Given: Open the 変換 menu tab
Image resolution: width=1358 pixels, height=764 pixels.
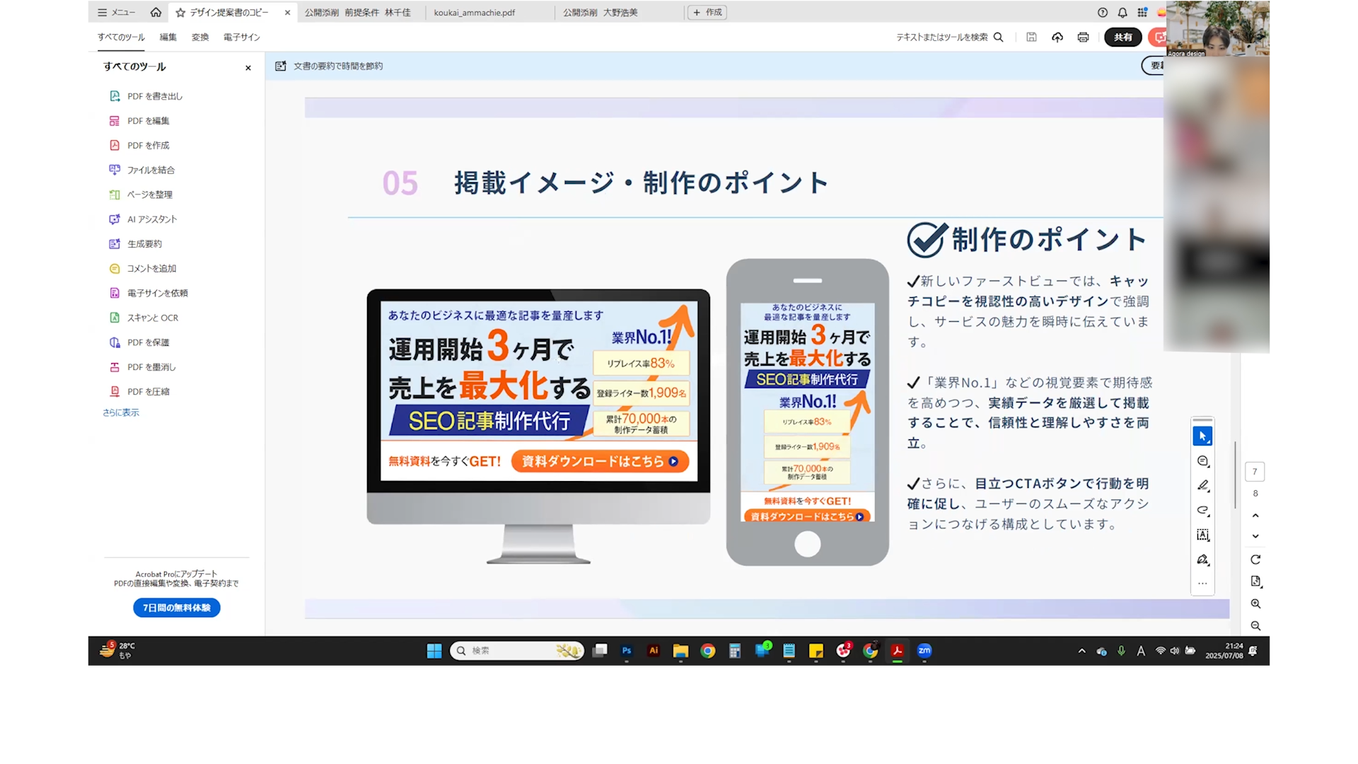Looking at the screenshot, I should (200, 37).
